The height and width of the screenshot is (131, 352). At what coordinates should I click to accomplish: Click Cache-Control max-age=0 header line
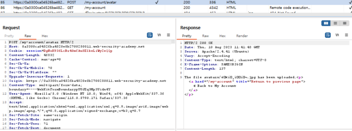click(x=35, y=59)
